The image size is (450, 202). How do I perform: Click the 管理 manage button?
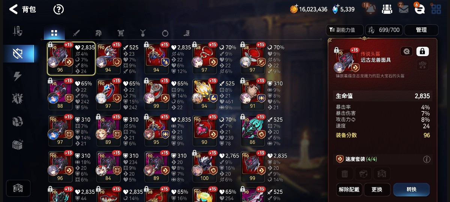(x=421, y=30)
